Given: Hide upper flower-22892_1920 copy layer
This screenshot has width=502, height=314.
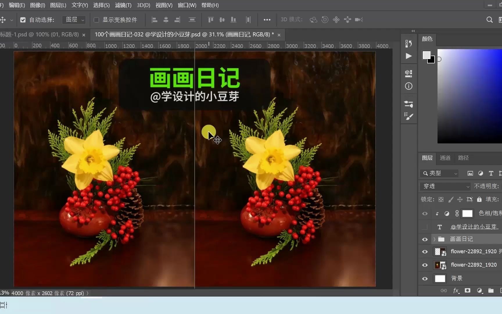Looking at the screenshot, I should 425,252.
